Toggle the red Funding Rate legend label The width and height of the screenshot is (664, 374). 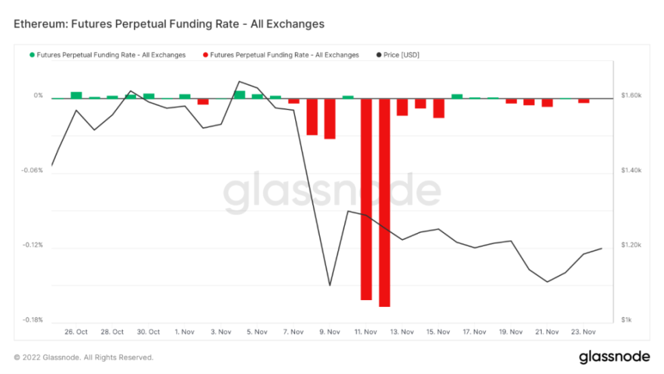(284, 55)
